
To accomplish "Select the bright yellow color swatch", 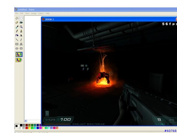I will point(30,128).
